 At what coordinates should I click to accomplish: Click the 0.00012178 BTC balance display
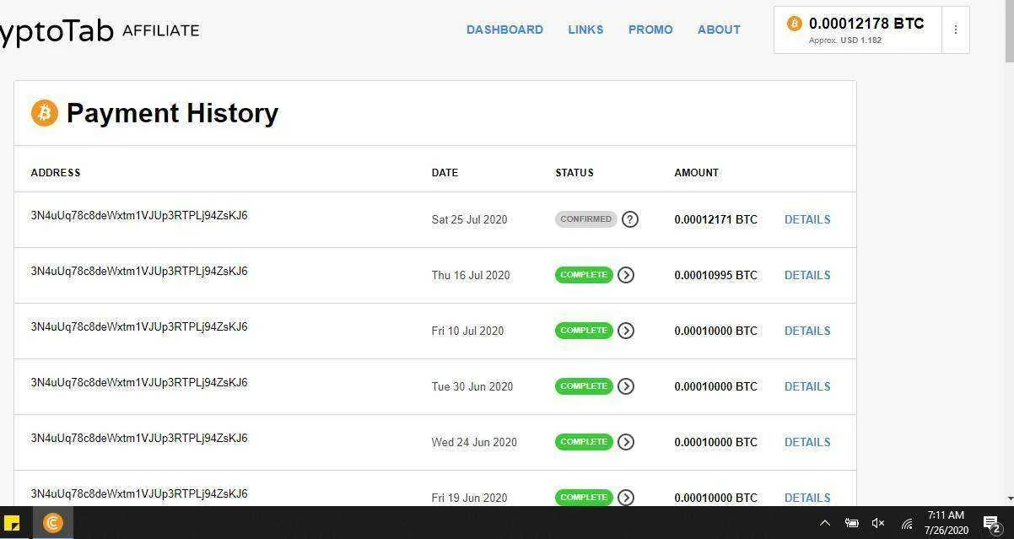(866, 24)
